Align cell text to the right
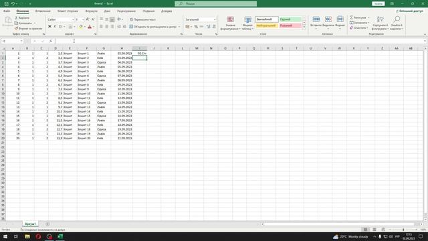This screenshot has width=428, height=241. [x=112, y=27]
